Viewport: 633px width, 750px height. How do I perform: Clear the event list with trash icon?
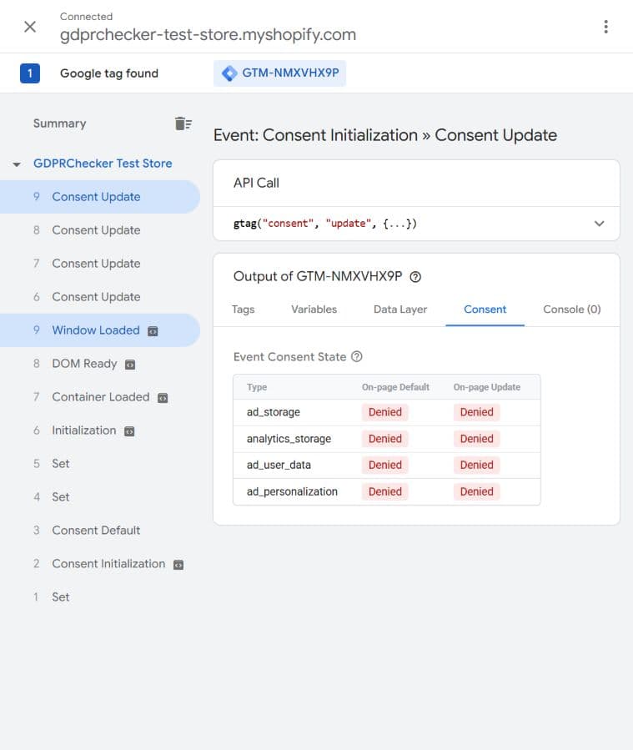[x=183, y=123]
